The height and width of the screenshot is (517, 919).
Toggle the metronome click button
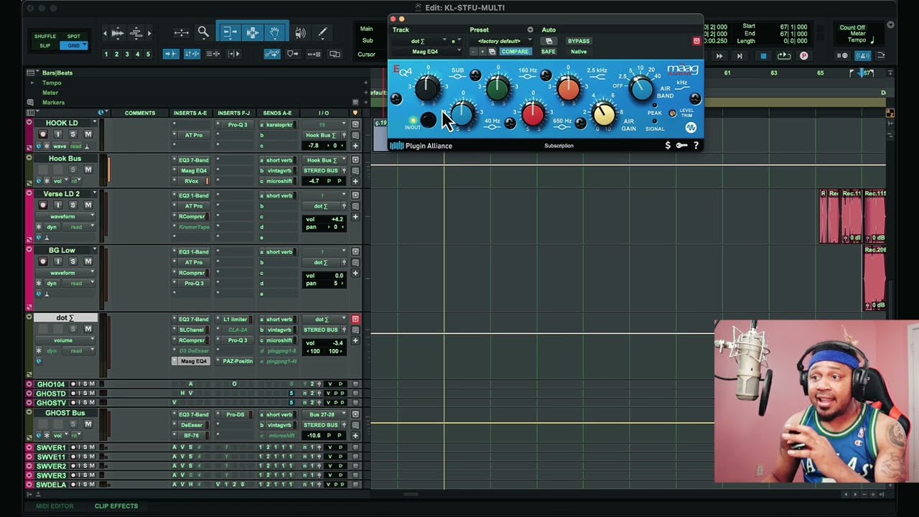coord(863,56)
